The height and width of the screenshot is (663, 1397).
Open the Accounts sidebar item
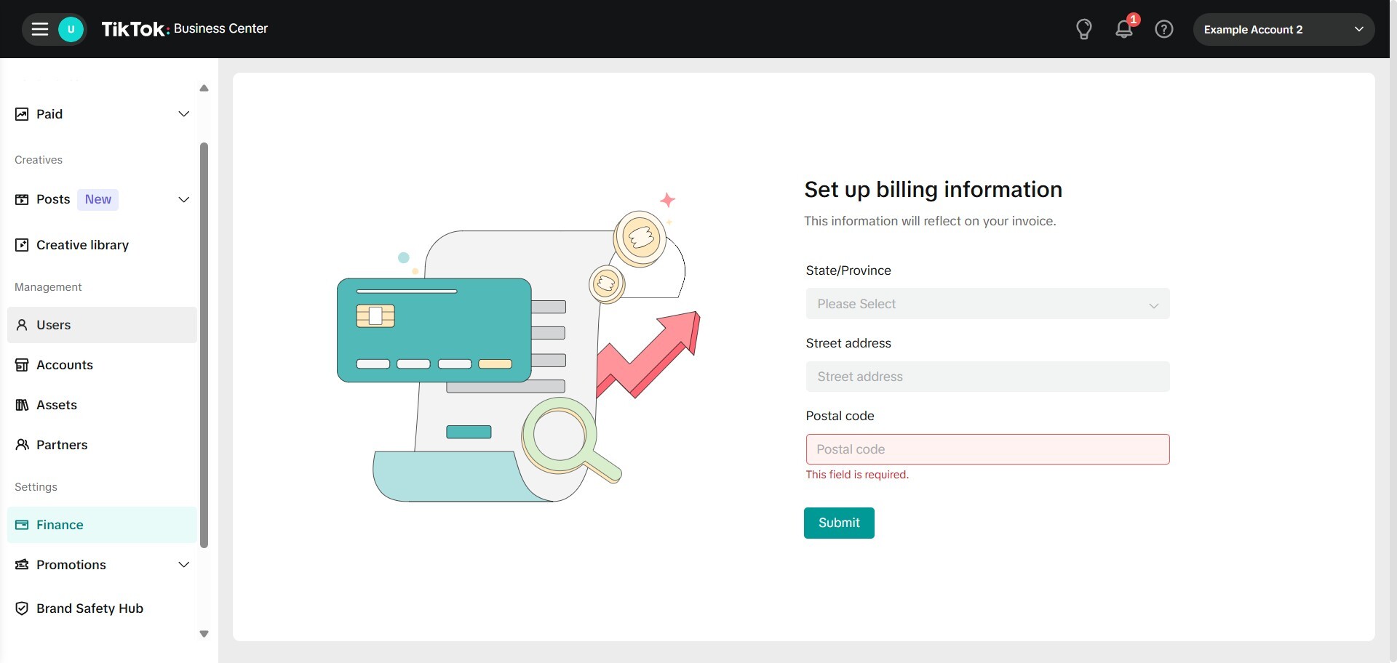65,365
